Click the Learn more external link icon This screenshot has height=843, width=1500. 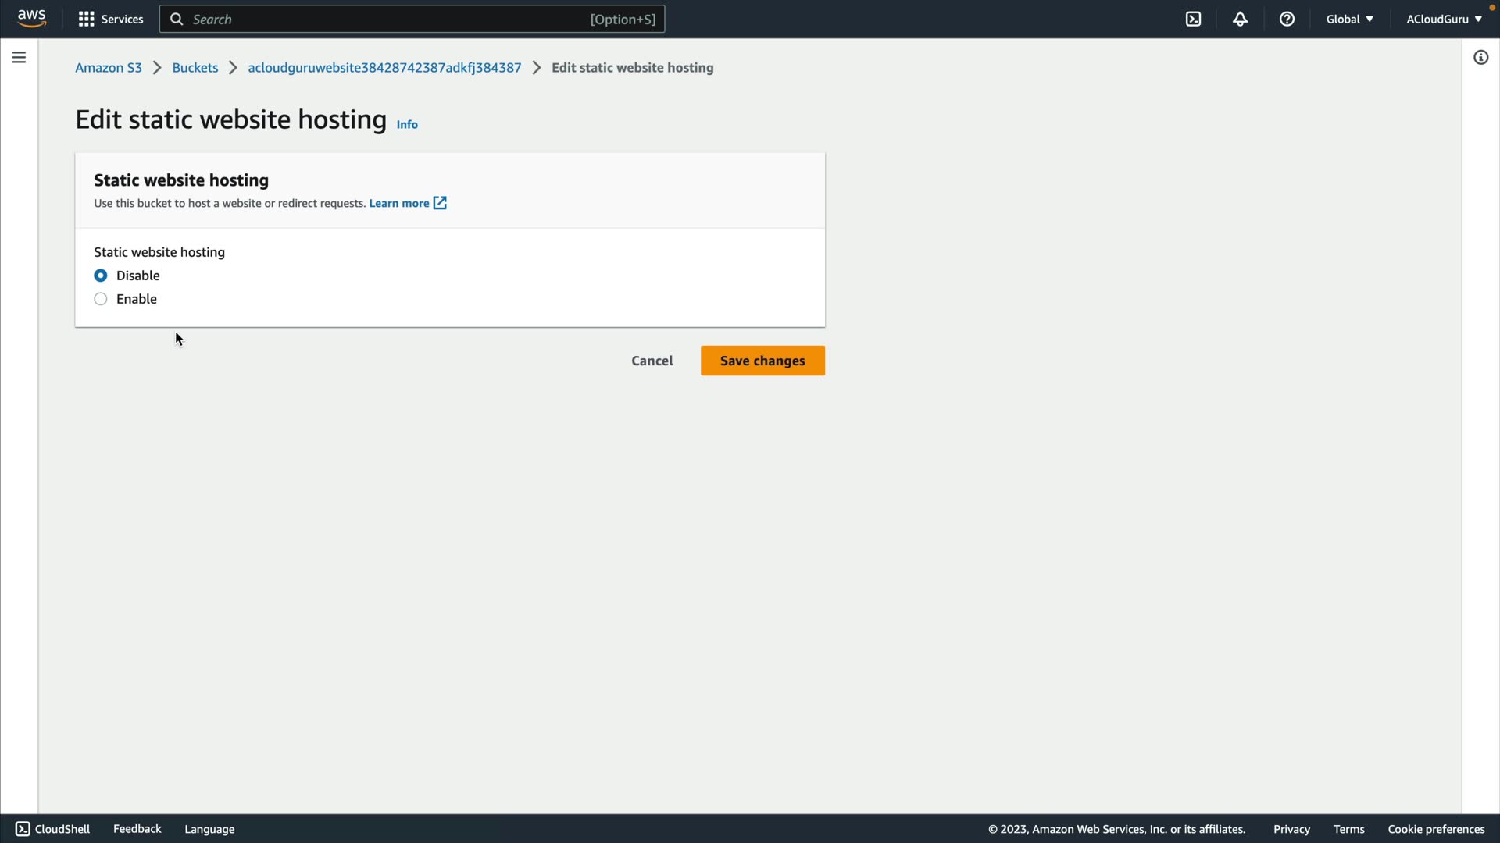point(440,203)
